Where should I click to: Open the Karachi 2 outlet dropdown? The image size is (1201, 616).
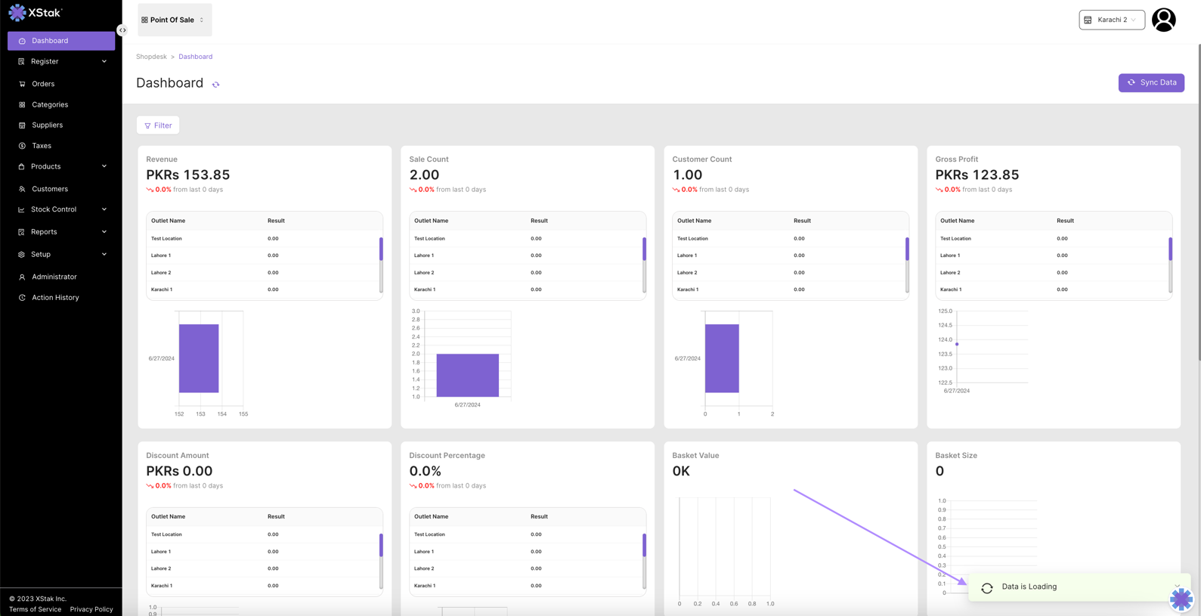point(1111,20)
